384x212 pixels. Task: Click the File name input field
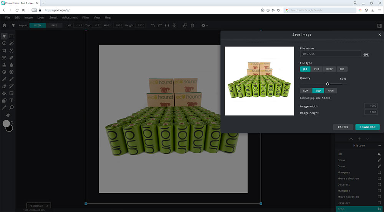pyautogui.click(x=331, y=54)
